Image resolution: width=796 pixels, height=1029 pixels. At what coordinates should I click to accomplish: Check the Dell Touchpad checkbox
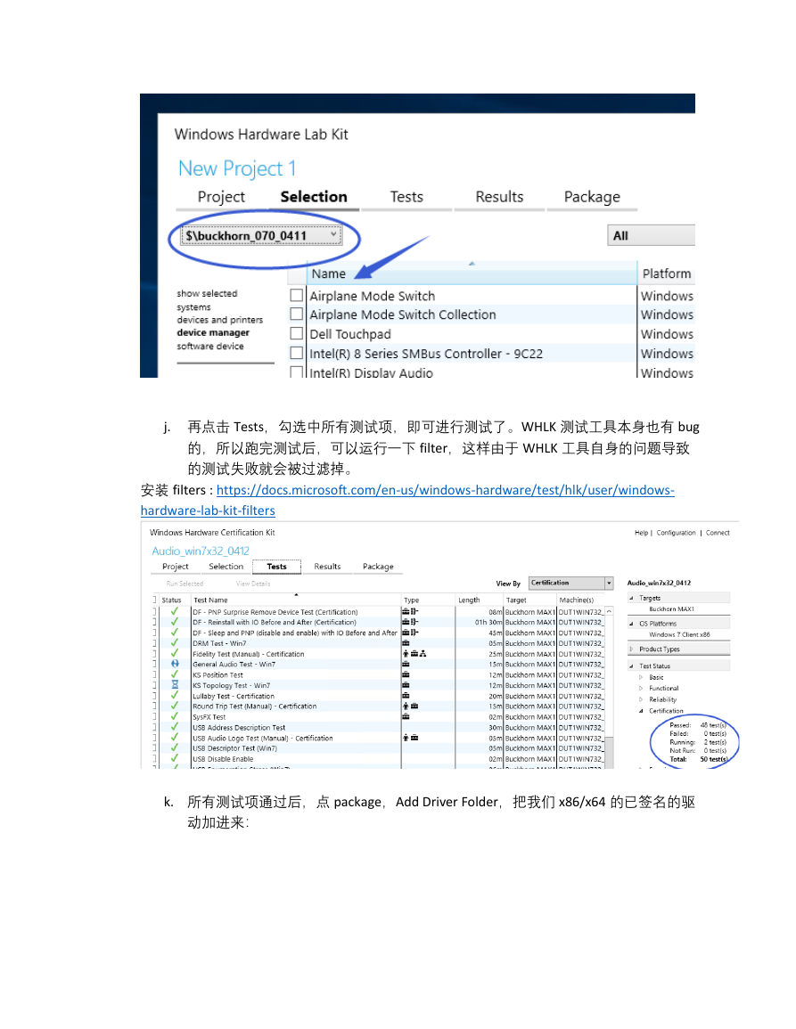point(297,333)
